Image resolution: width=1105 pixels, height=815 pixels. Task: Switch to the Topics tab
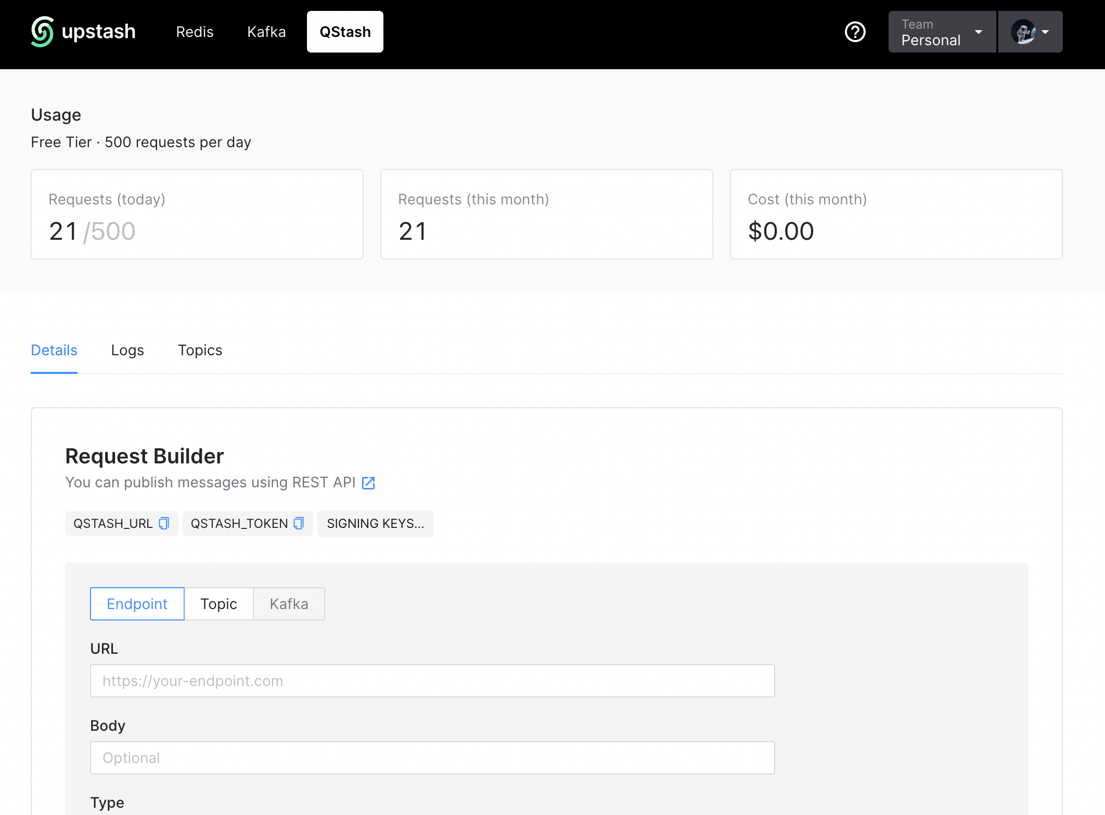click(200, 351)
